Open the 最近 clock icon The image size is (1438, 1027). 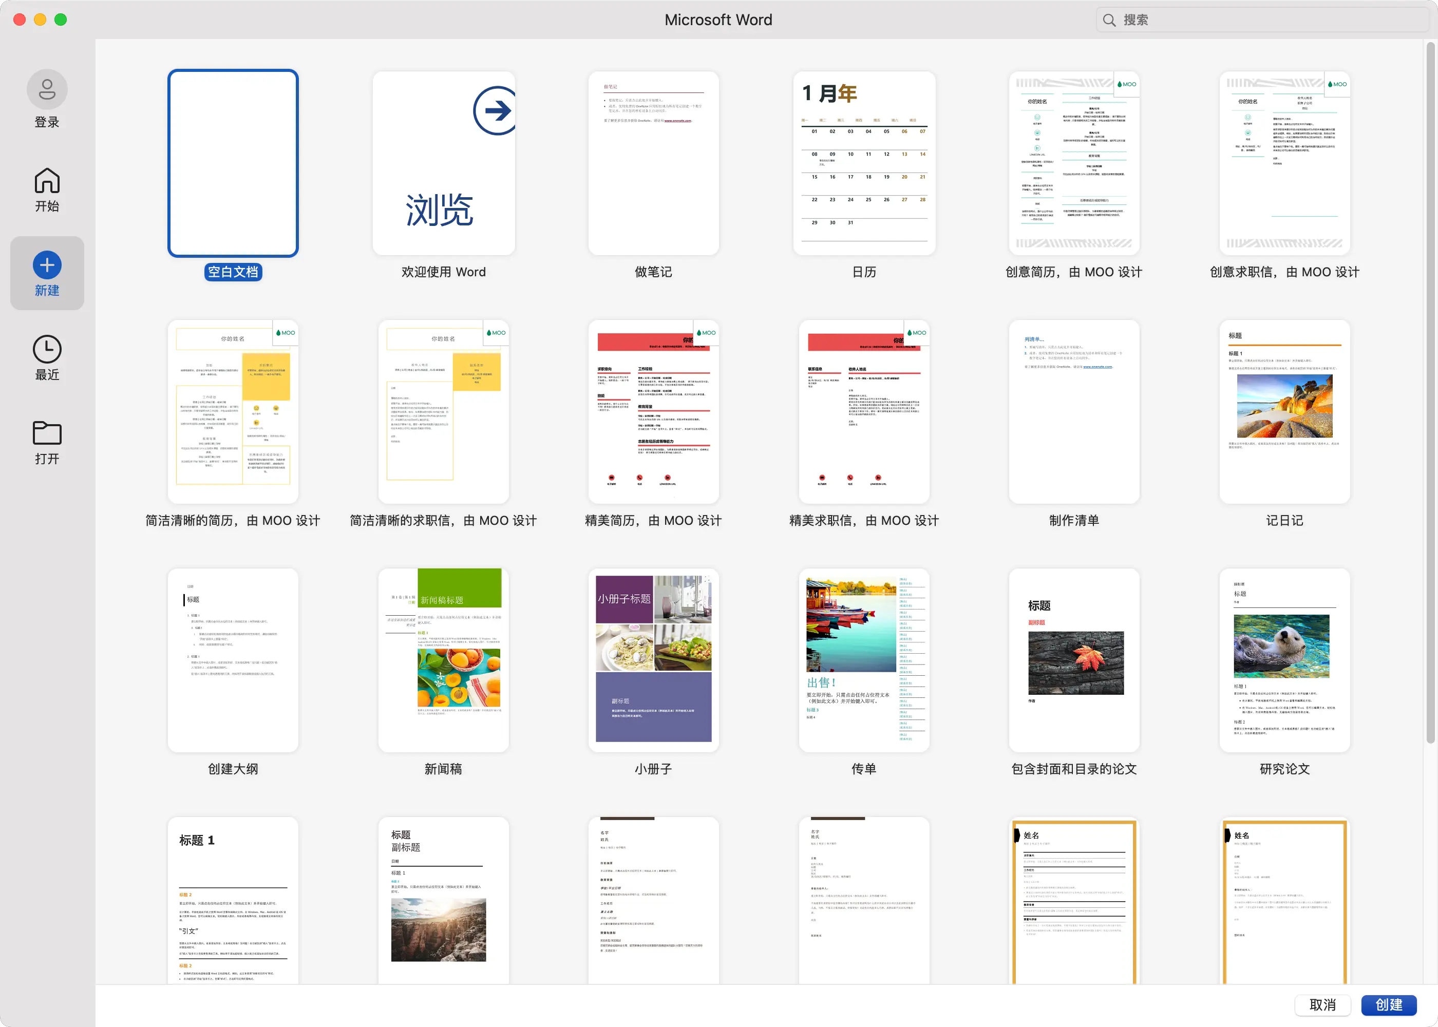pyautogui.click(x=47, y=349)
